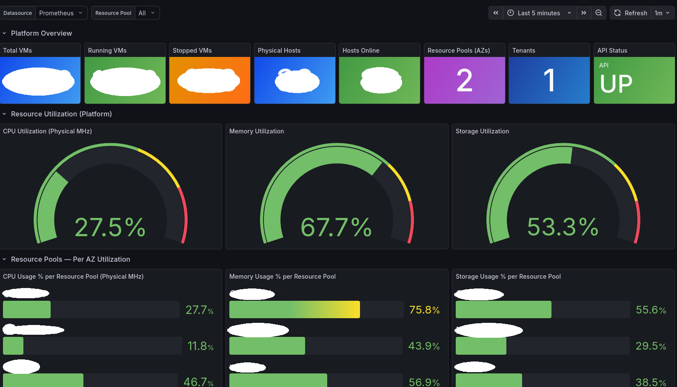Image resolution: width=677 pixels, height=387 pixels.
Task: Click the 29.5% storage usage value
Action: pos(651,346)
